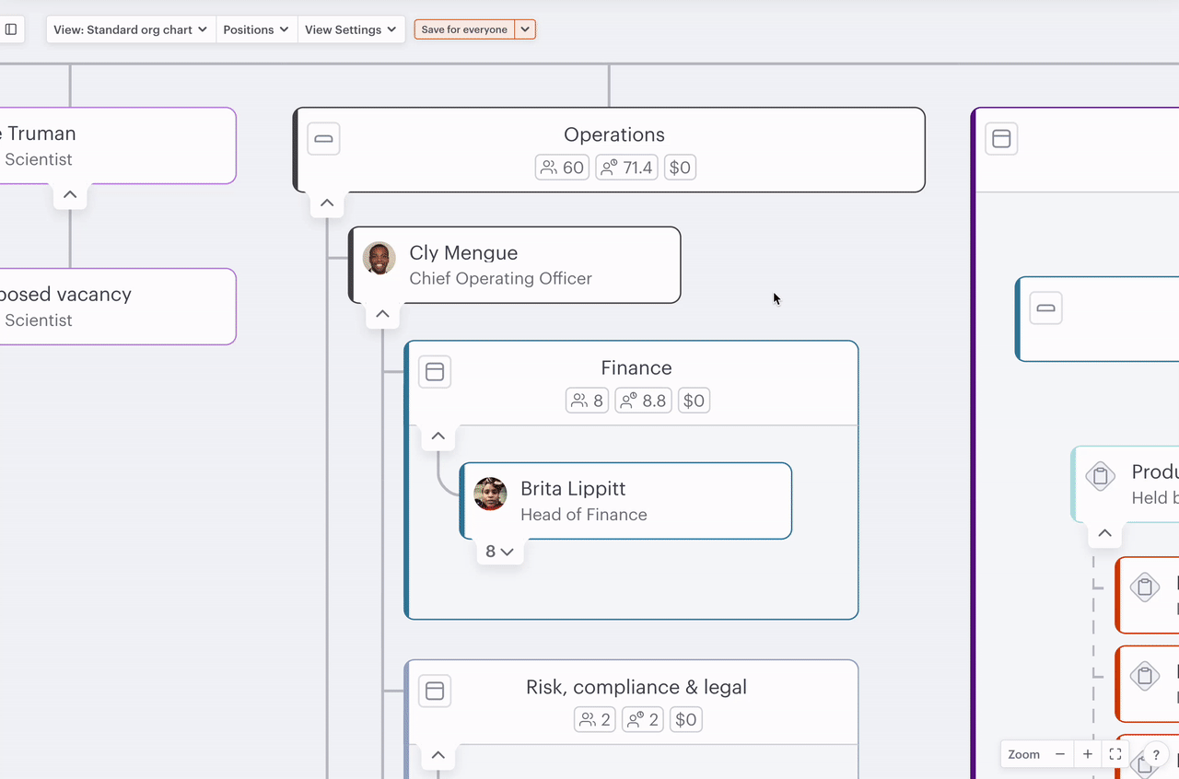Open the Positions dropdown menu
This screenshot has width=1179, height=779.
[256, 29]
